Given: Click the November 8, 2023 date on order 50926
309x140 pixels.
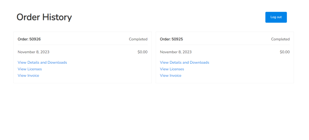Looking at the screenshot, I should [33, 52].
